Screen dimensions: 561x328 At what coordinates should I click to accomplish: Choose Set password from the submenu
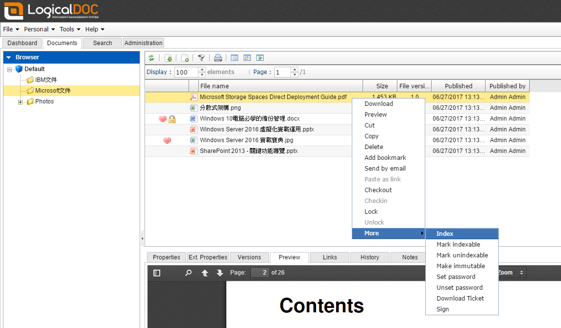click(462, 277)
